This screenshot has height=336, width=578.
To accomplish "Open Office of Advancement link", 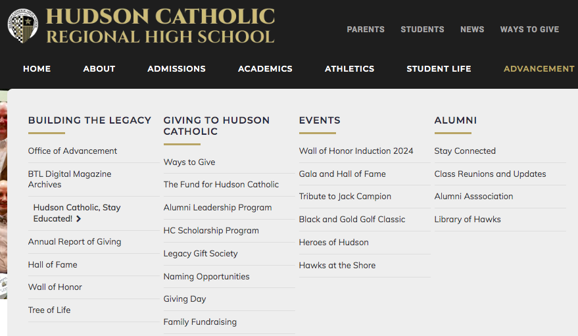I will point(72,151).
